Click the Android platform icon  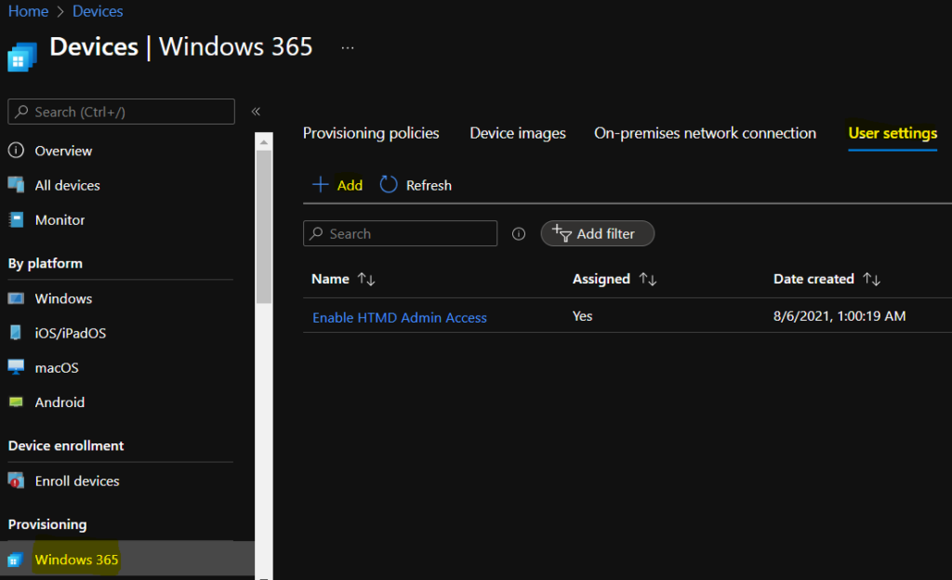16,402
